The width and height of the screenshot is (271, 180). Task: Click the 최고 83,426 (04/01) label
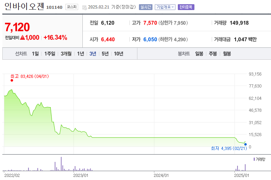click(x=30, y=76)
